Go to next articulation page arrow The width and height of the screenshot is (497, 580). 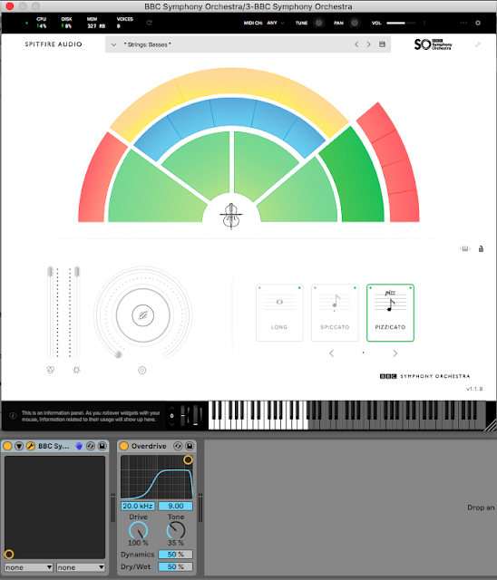point(395,353)
